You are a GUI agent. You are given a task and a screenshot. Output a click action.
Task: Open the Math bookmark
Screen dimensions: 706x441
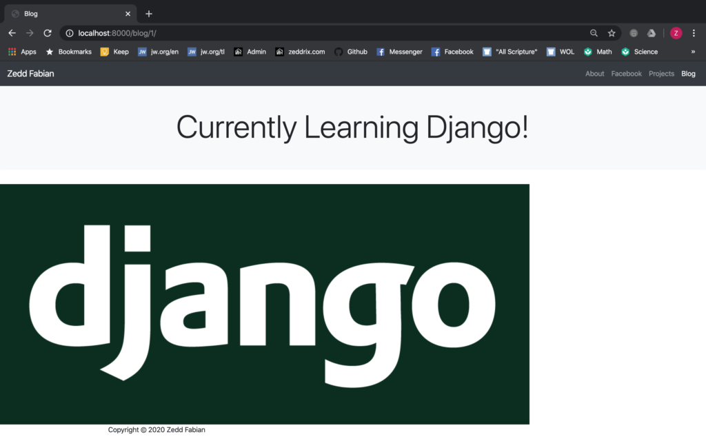[598, 52]
